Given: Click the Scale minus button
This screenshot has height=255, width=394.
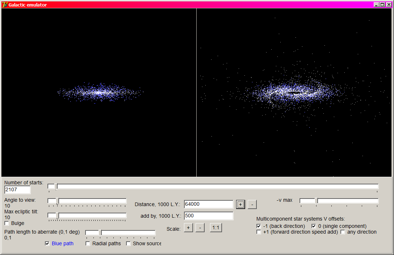Looking at the screenshot, I should [x=200, y=228].
